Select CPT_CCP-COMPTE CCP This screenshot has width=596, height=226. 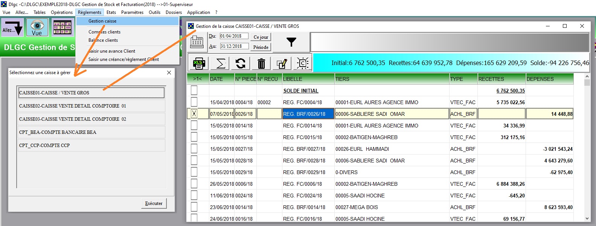(91, 145)
